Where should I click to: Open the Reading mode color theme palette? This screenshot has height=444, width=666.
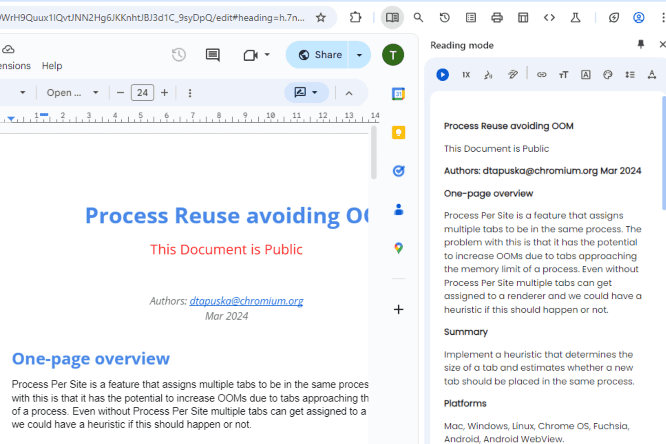point(608,75)
